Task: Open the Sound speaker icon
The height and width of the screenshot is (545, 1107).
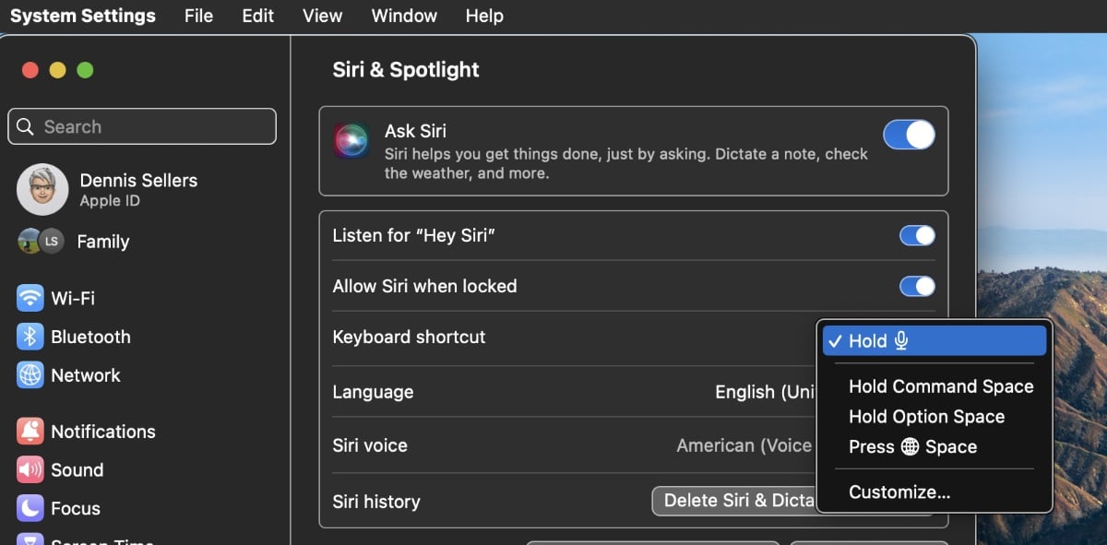Action: point(30,470)
